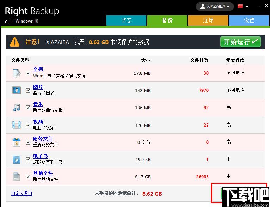
Task: Uncheck the 文档 documents checkbox
Action: click(x=28, y=73)
